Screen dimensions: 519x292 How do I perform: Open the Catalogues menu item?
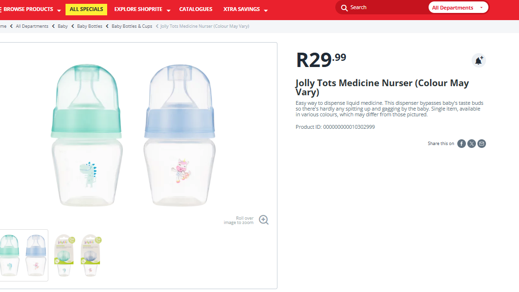click(196, 9)
